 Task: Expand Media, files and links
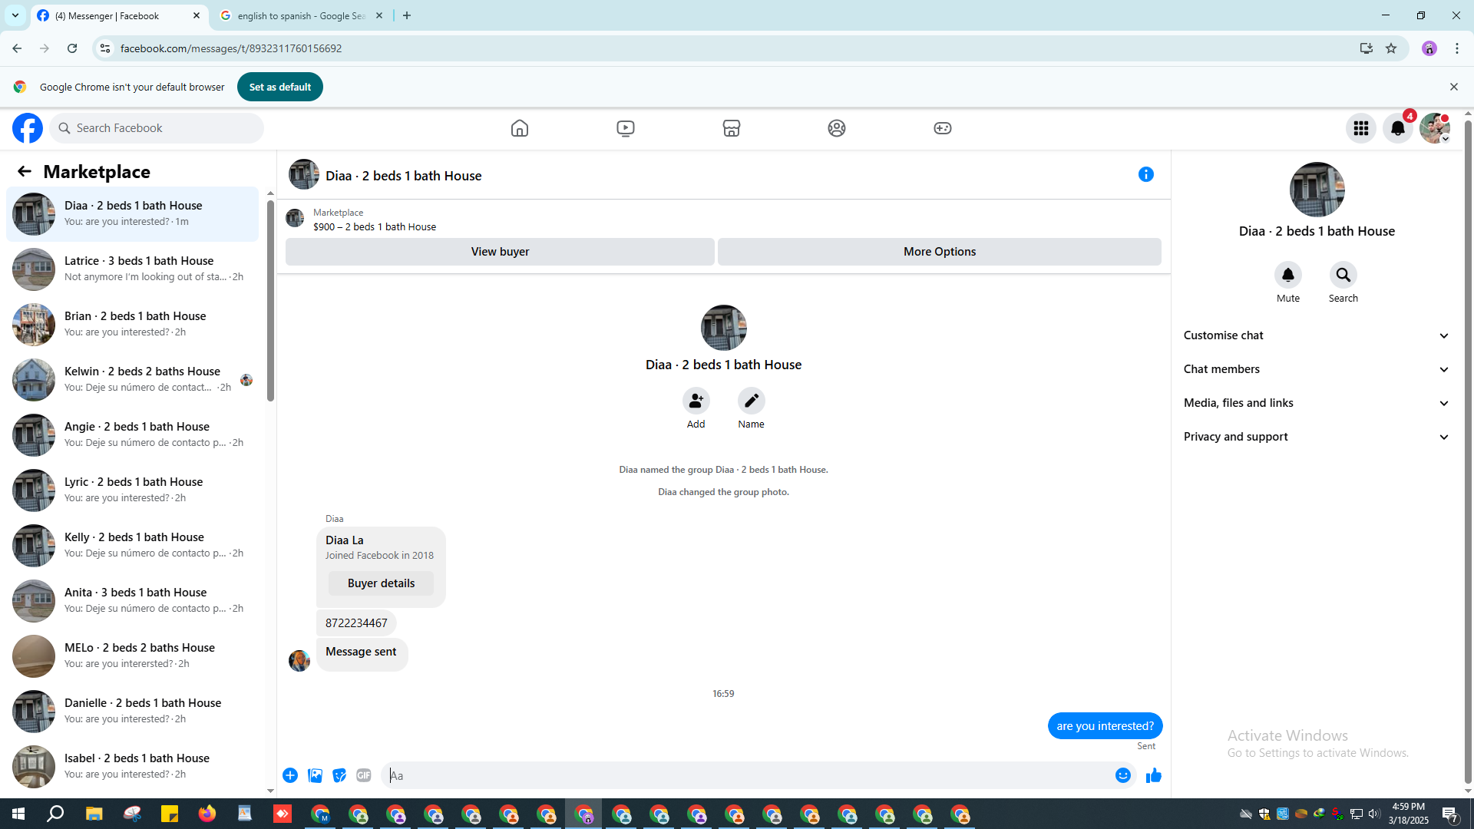pyautogui.click(x=1316, y=403)
